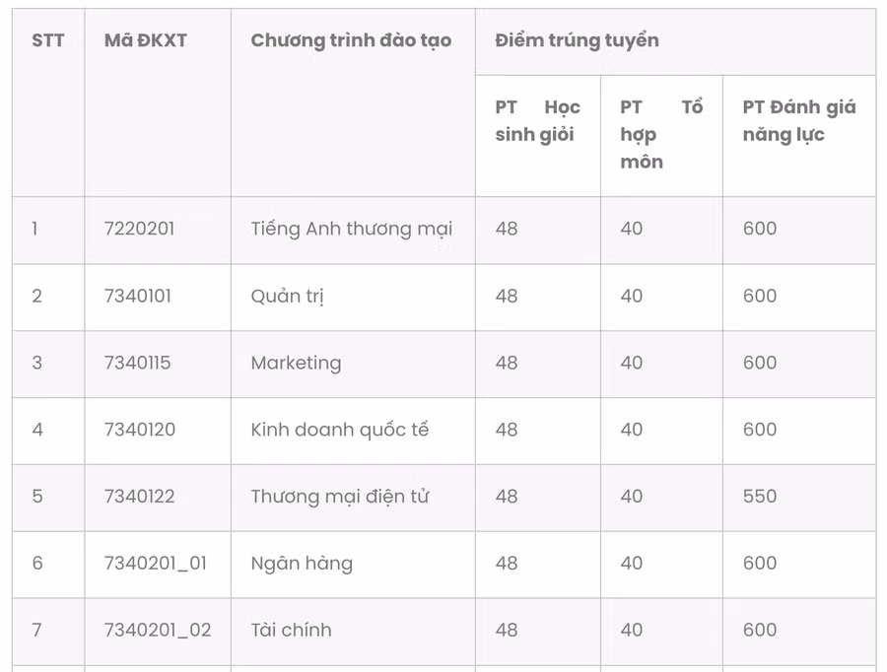Select the Kinh doanh quốc tế cell
887x672 pixels.
339,430
